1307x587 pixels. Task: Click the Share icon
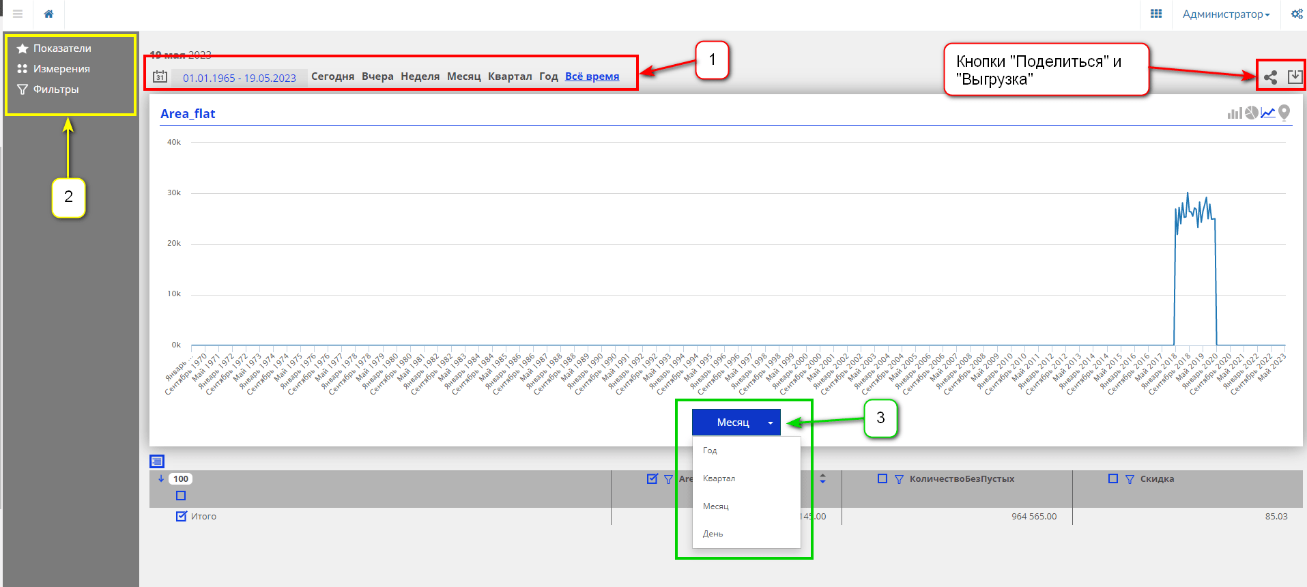tap(1270, 77)
